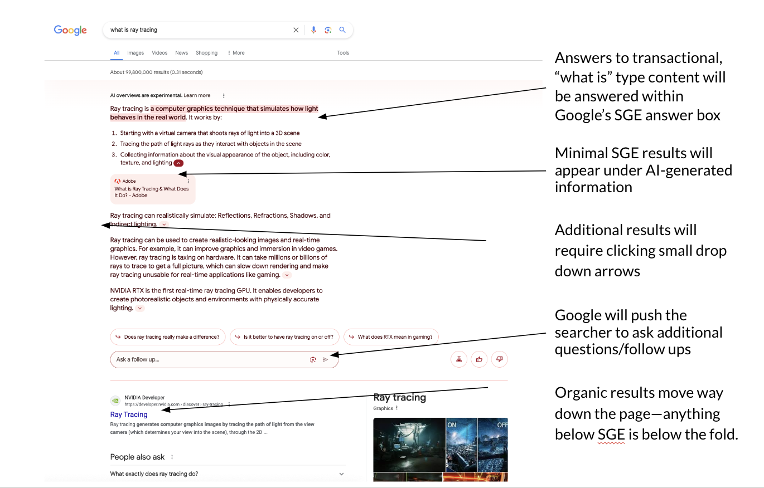Click the 'Graphics' label under Ray tracing
Image resolution: width=764 pixels, height=488 pixels.
tap(383, 408)
